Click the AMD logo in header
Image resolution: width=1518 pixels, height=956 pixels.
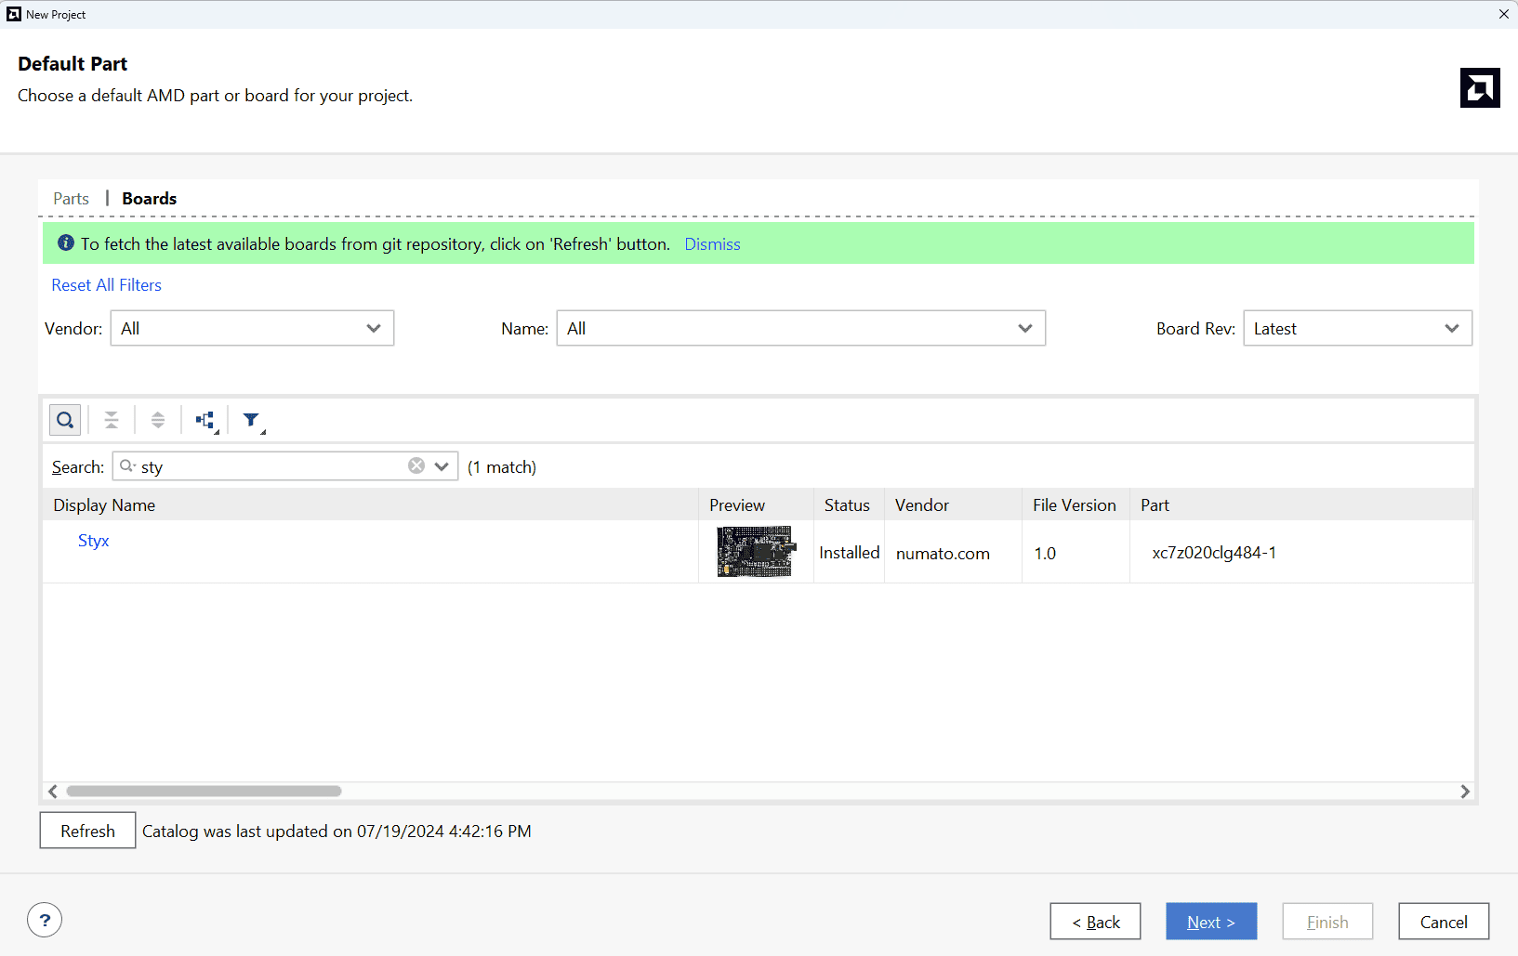pos(1480,88)
